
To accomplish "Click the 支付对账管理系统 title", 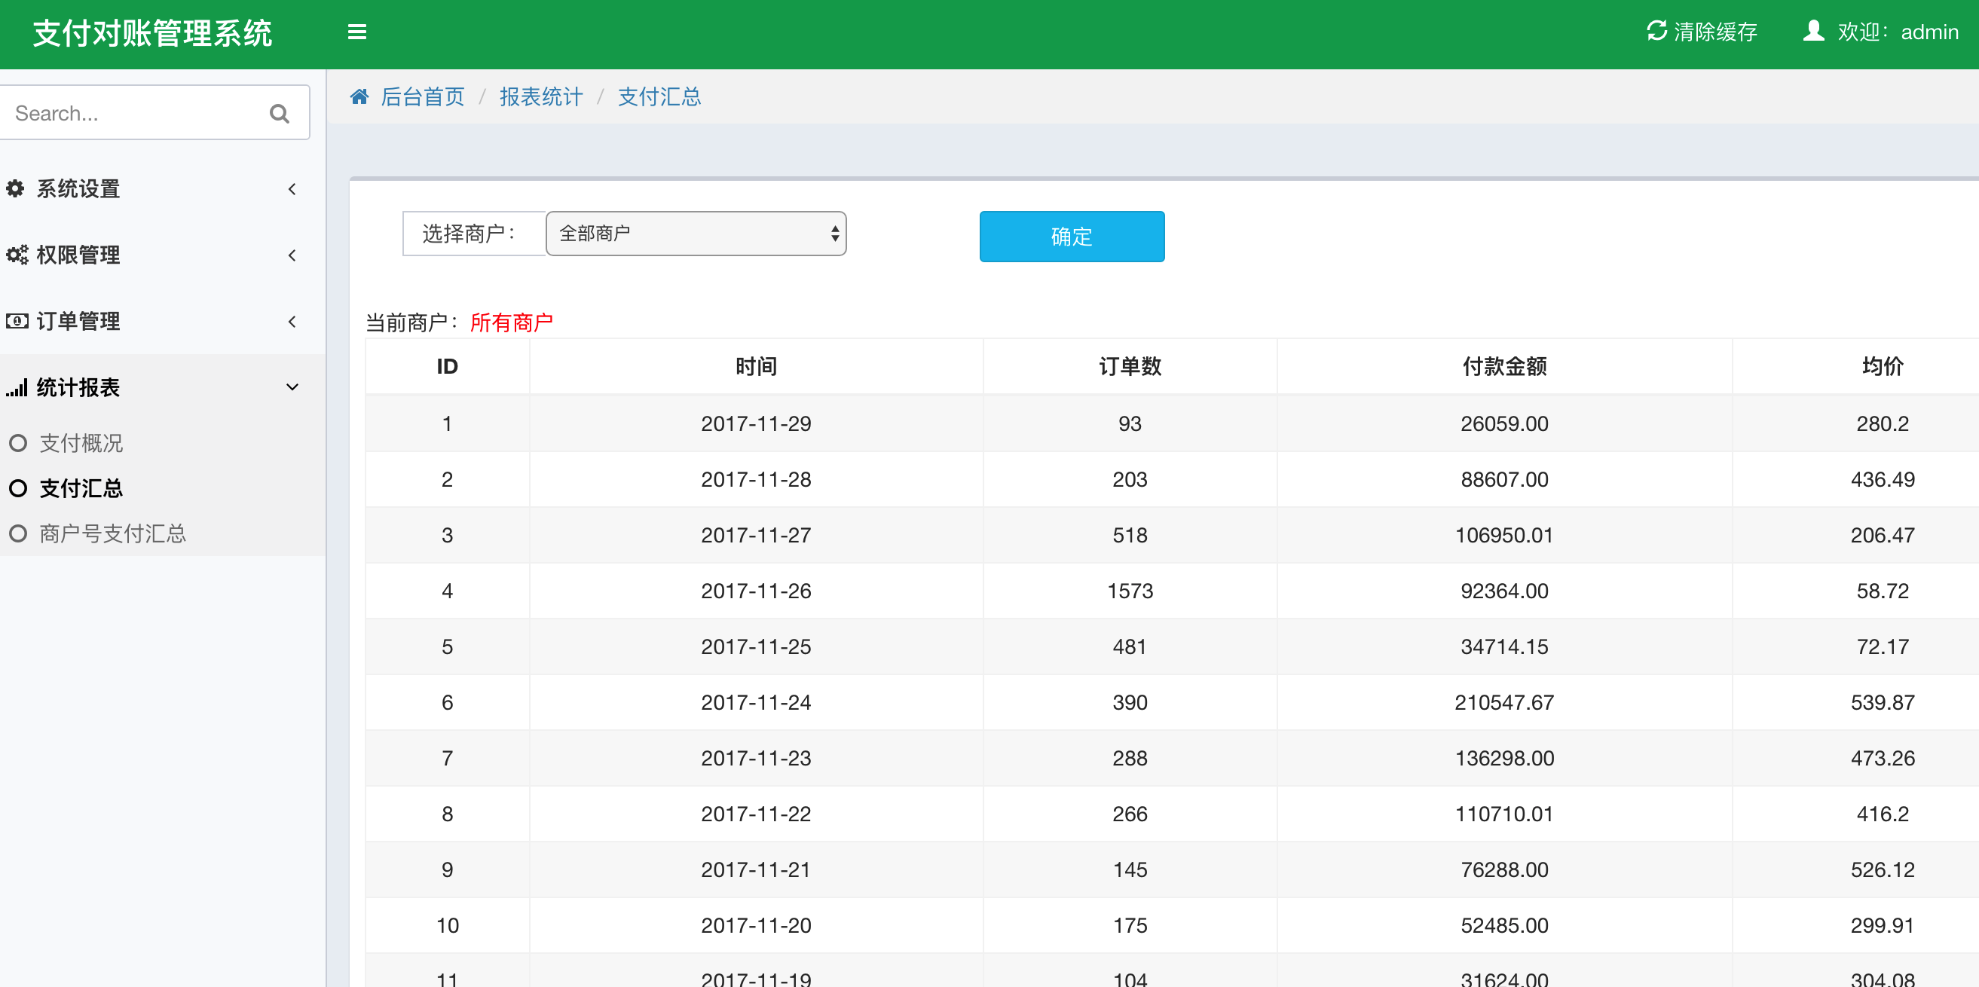I will tap(152, 33).
